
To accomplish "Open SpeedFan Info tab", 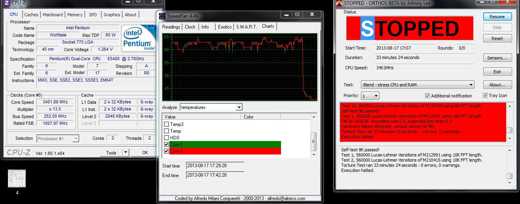I will tap(205, 27).
